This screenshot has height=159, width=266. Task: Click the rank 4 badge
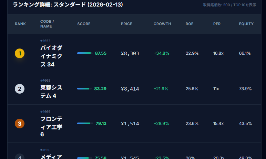20,157
